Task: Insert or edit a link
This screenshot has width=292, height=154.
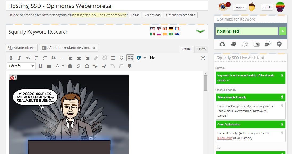Action: (96, 58)
